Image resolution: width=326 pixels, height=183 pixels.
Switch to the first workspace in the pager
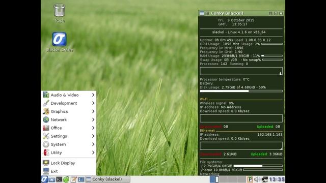pyautogui.click(x=214, y=179)
